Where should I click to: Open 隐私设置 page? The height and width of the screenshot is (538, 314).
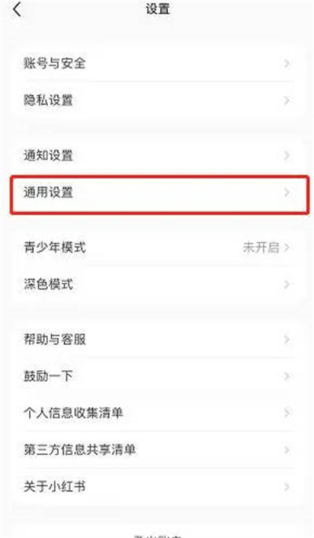[x=157, y=100]
